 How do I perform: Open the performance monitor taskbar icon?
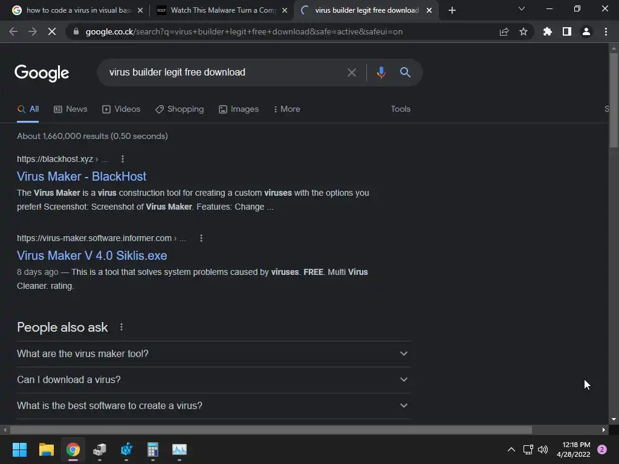[x=179, y=449]
